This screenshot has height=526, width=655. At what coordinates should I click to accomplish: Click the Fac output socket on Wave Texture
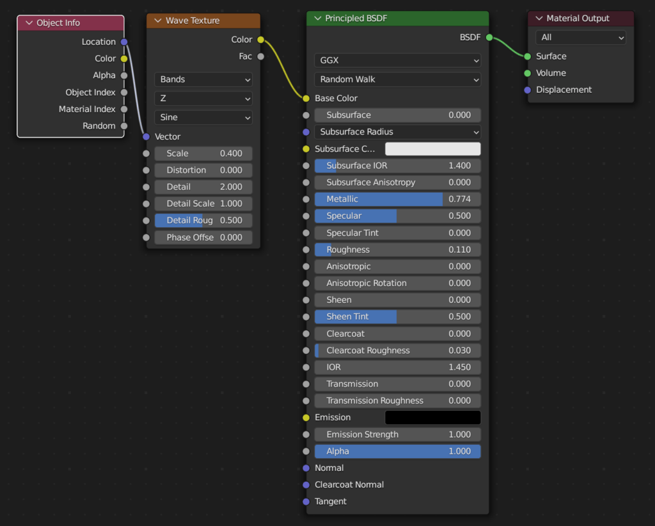tap(260, 56)
